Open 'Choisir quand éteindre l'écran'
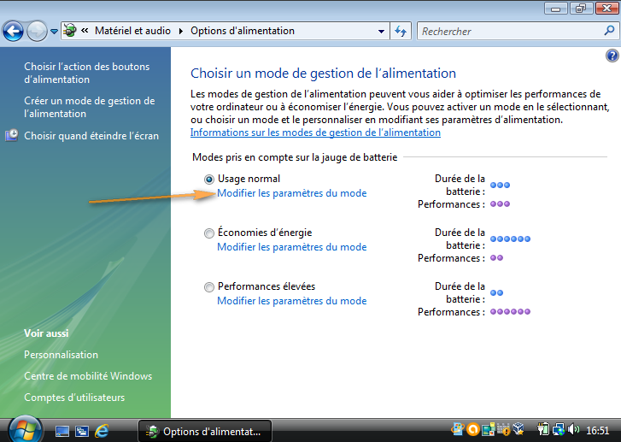The width and height of the screenshot is (621, 442). point(91,136)
